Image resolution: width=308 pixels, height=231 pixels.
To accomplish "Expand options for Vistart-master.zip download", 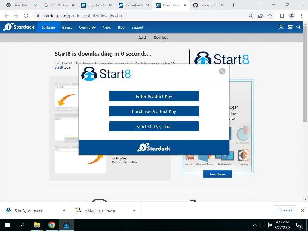I will [134, 211].
